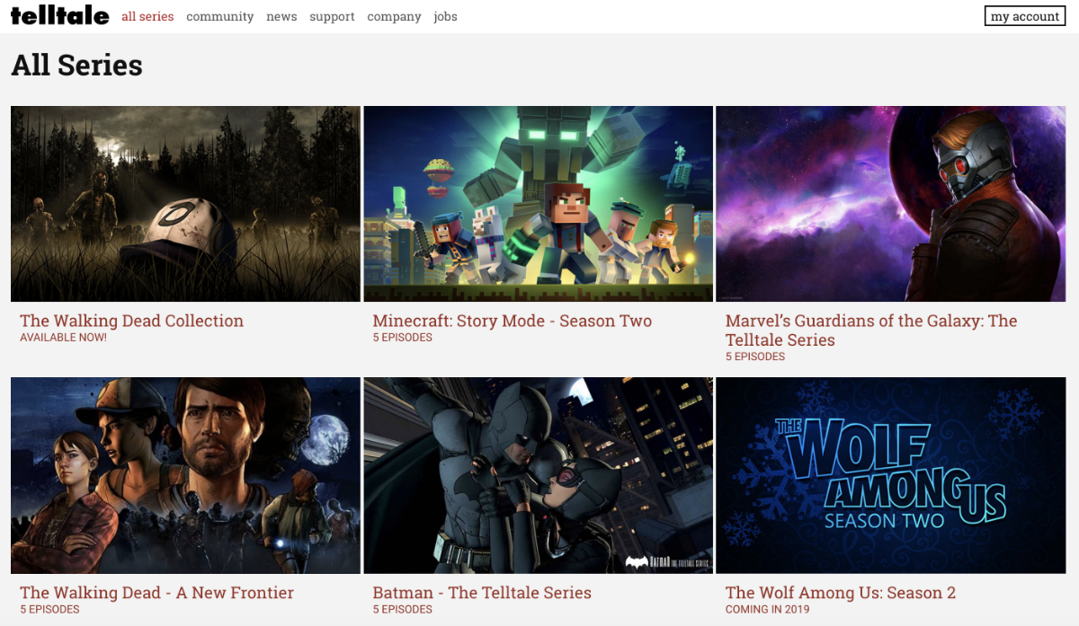Click the AVAILABLE NOW! text
This screenshot has width=1079, height=626.
(x=63, y=338)
